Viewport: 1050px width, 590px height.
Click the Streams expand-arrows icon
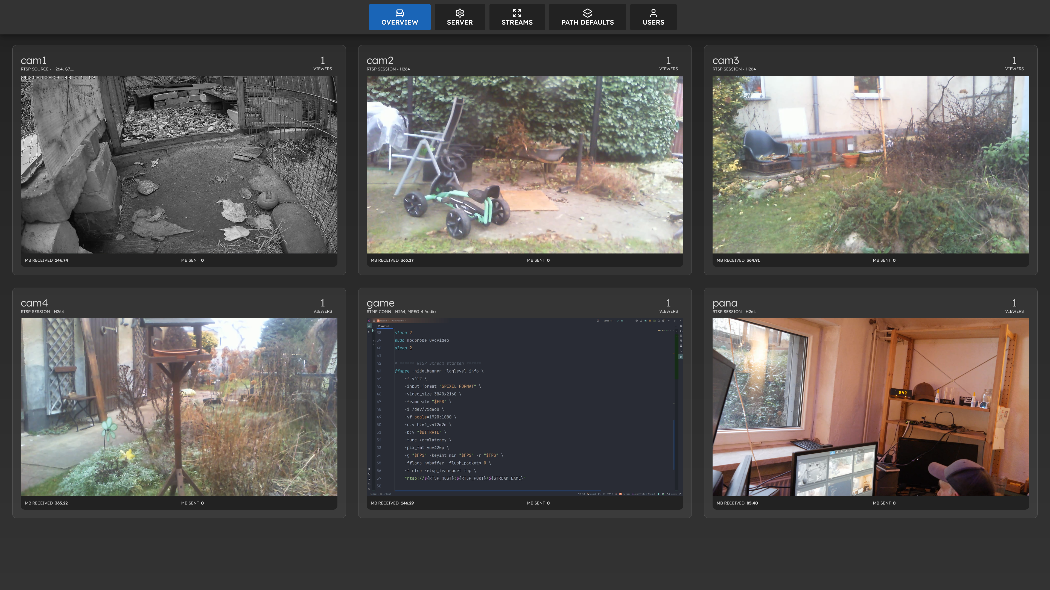click(x=517, y=13)
